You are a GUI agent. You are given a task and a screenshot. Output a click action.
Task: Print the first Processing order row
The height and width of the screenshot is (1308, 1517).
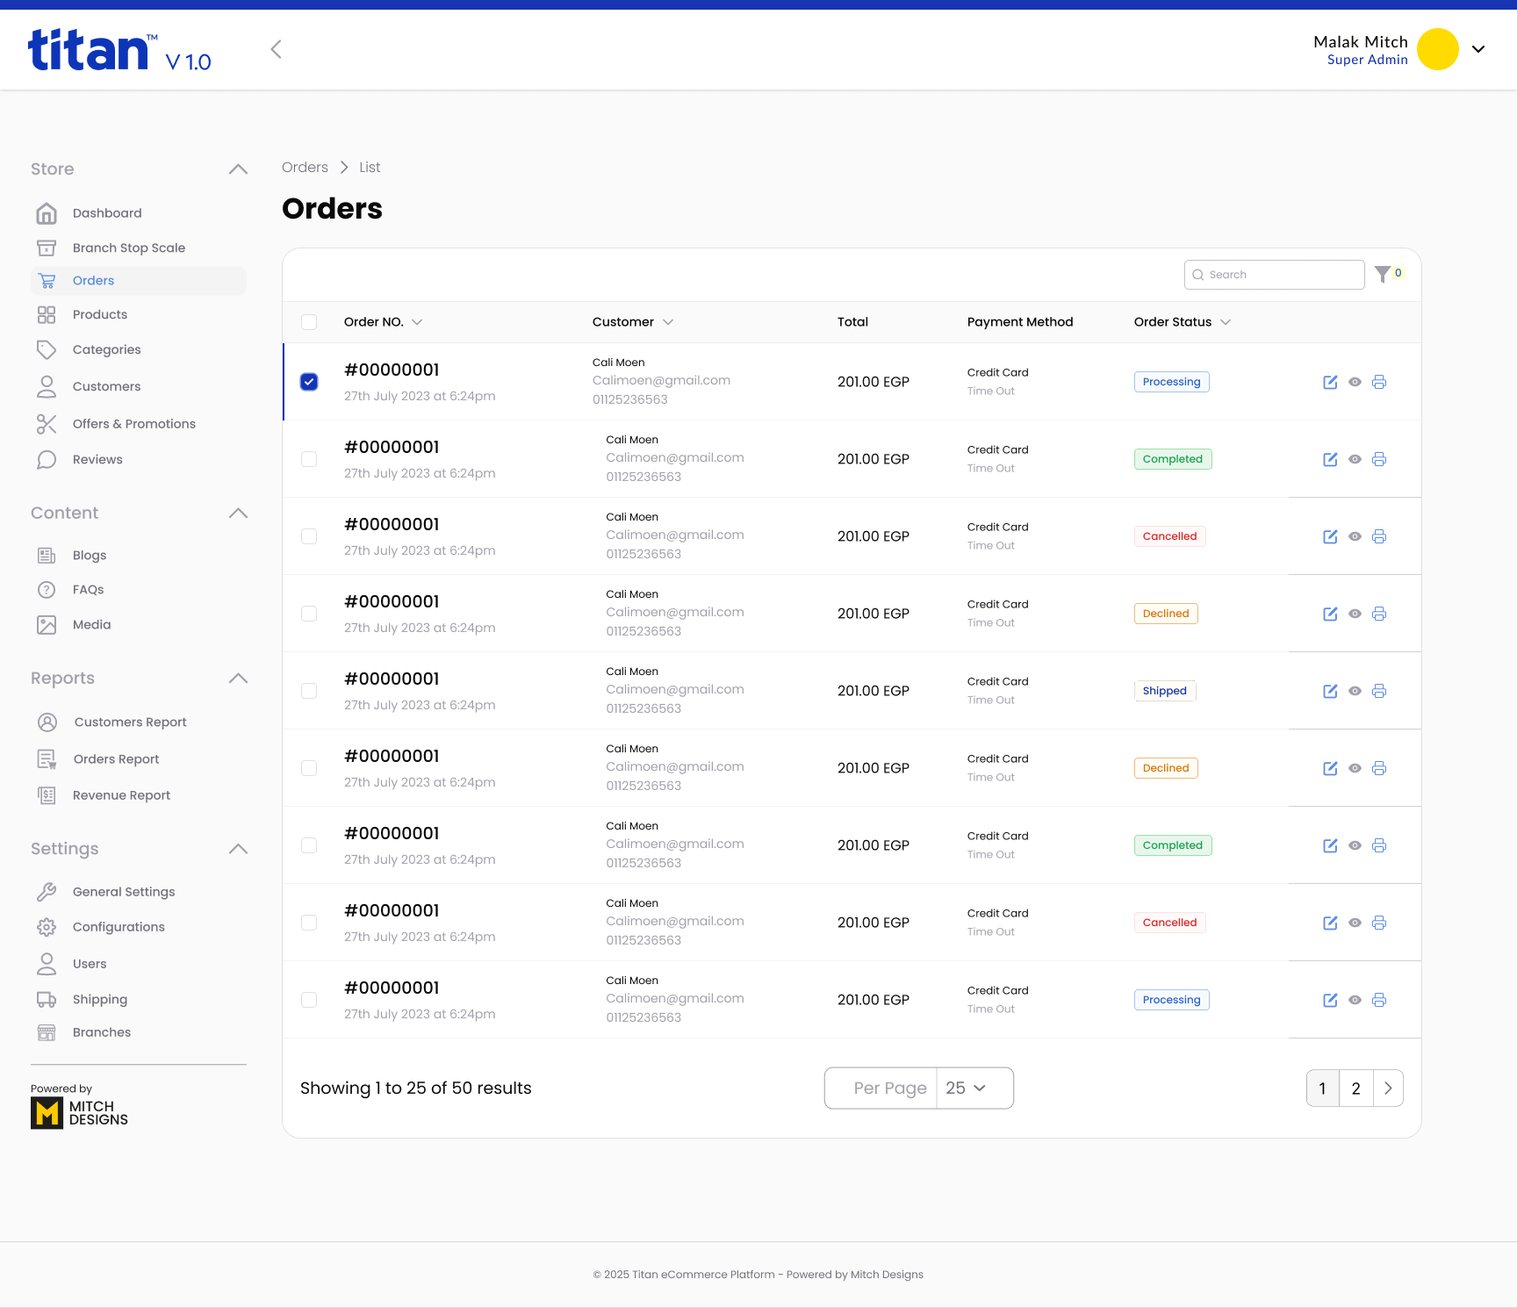(1379, 382)
